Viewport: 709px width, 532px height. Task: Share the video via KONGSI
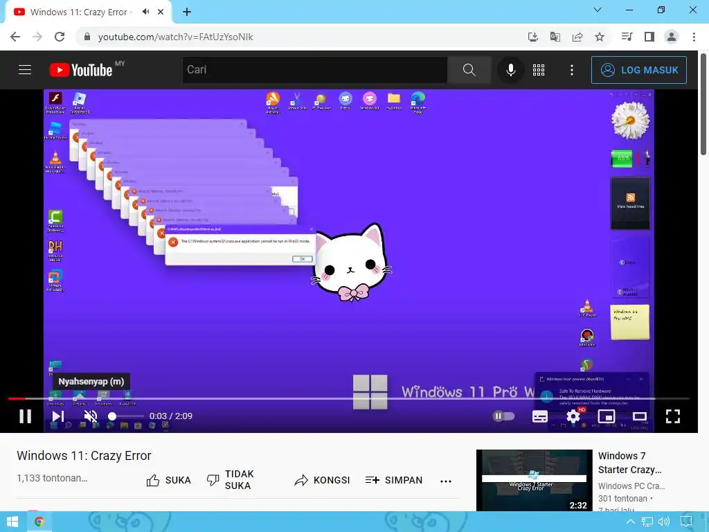tap(322, 480)
